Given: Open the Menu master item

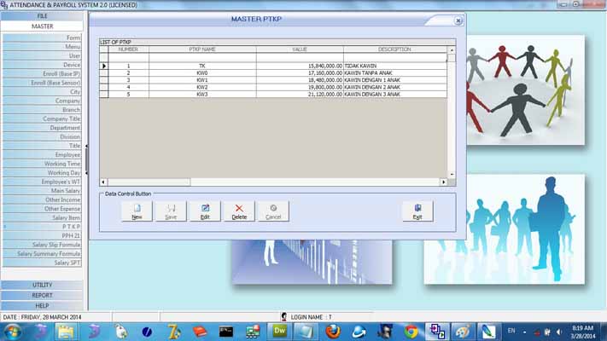Looking at the screenshot, I should coord(42,47).
